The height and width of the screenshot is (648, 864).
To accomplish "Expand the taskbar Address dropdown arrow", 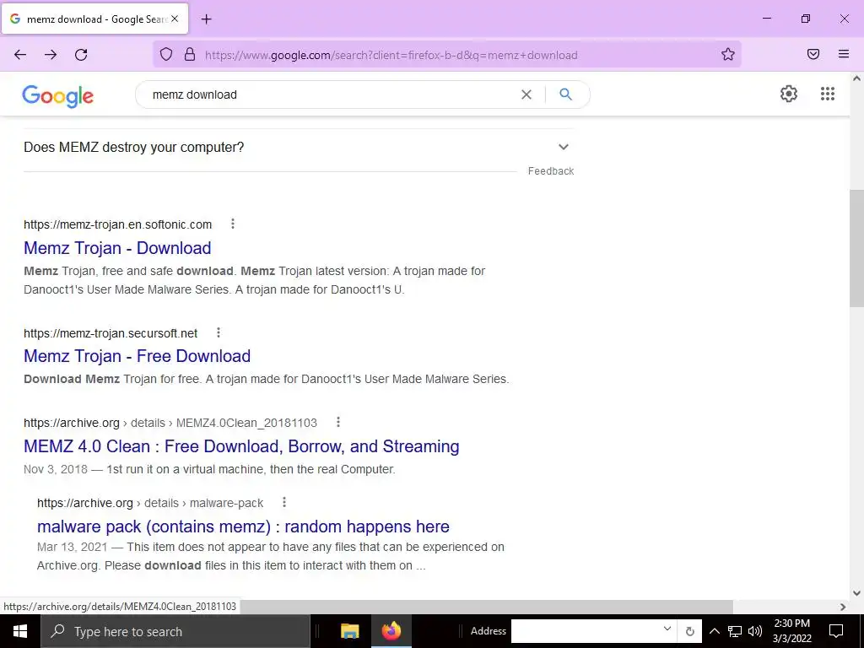I will 667,629.
